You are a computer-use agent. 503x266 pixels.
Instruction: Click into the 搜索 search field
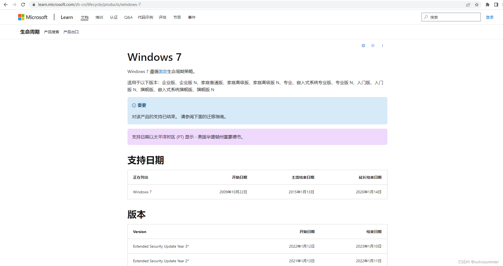(451, 17)
